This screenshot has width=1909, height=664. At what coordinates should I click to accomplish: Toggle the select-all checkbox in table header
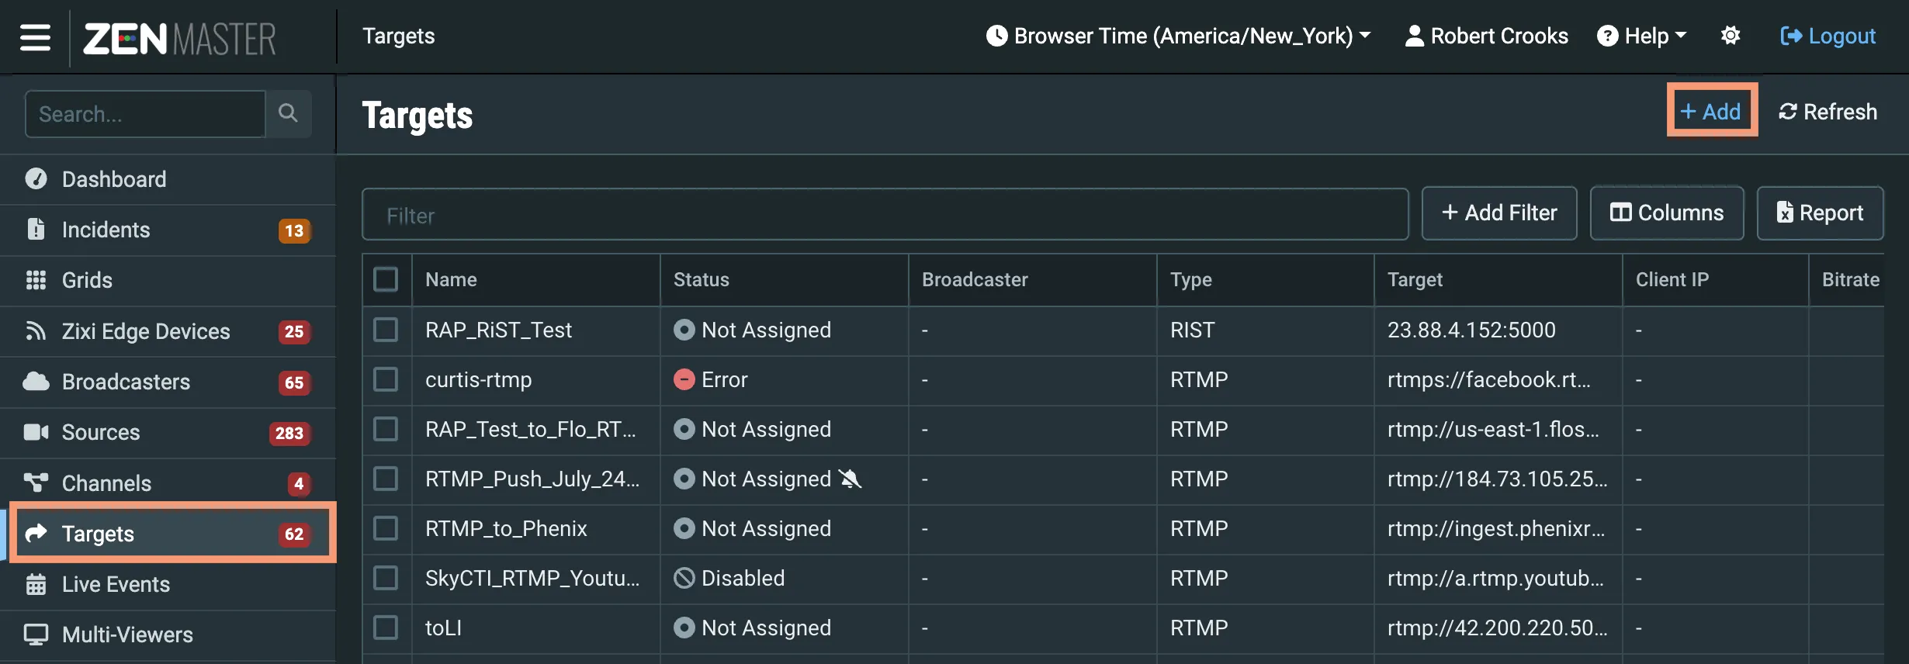(386, 279)
